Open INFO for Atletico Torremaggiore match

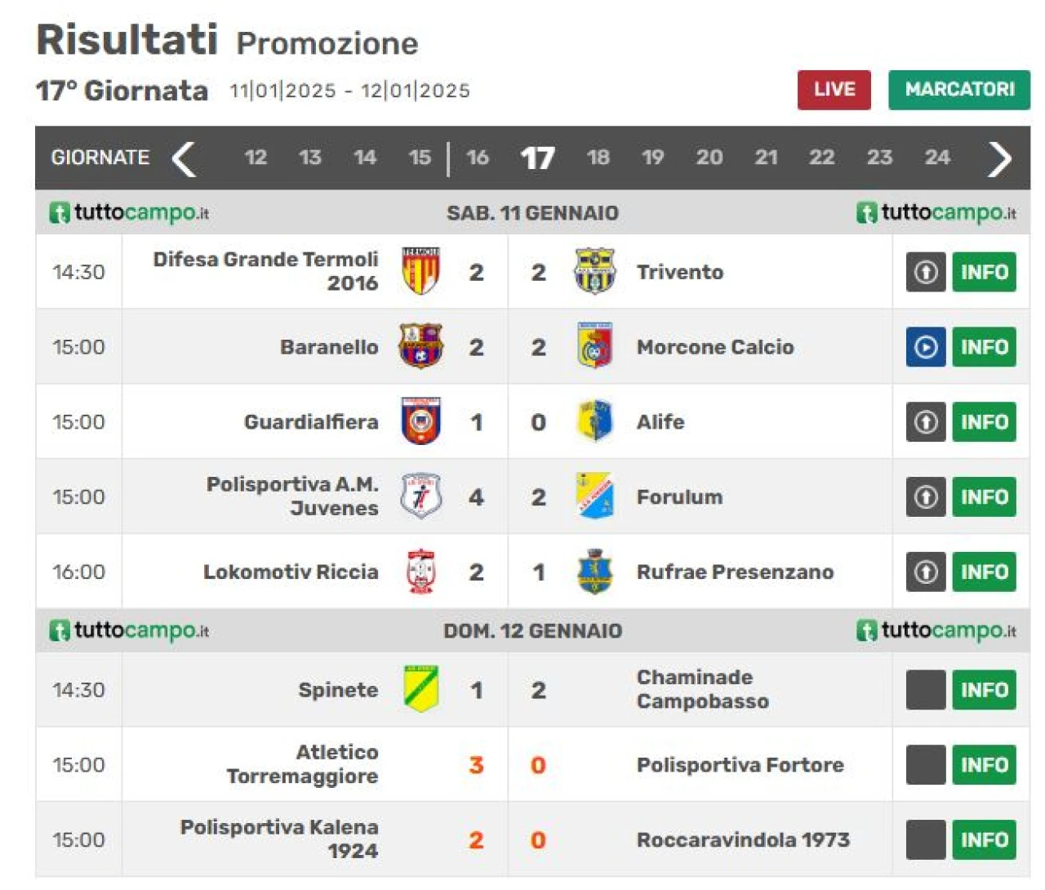pos(985,764)
